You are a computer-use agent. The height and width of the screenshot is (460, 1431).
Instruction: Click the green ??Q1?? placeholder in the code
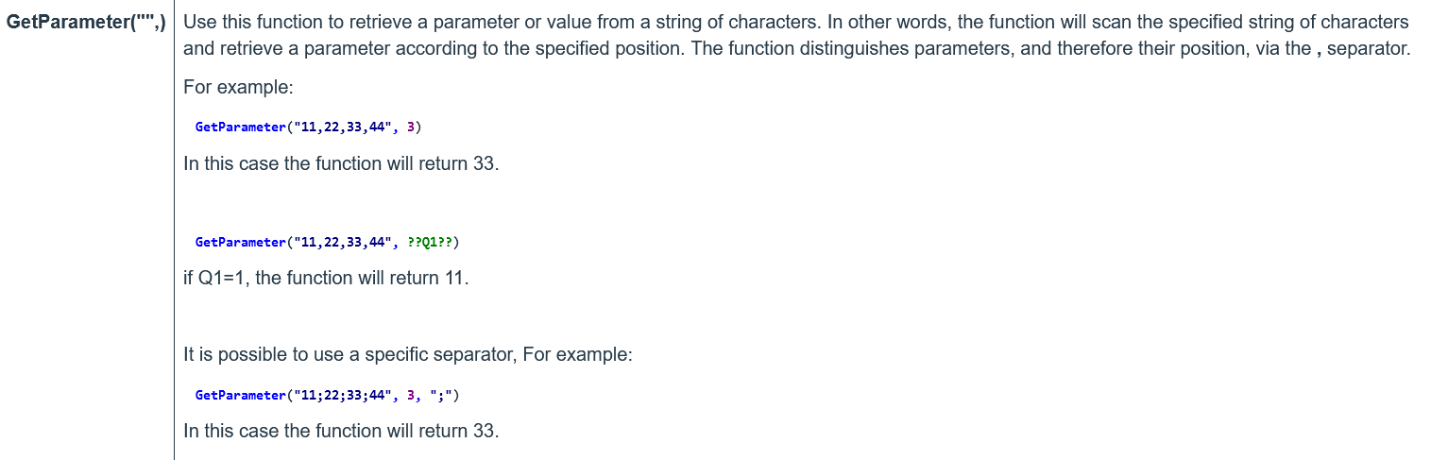(x=430, y=242)
